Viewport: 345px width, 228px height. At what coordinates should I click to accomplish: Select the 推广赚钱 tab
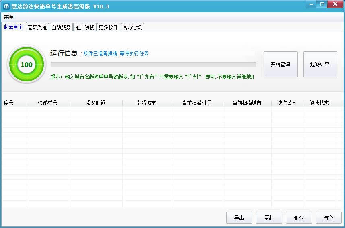click(x=85, y=27)
